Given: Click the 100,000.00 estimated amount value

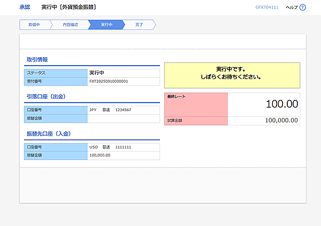Looking at the screenshot, I should [x=281, y=120].
